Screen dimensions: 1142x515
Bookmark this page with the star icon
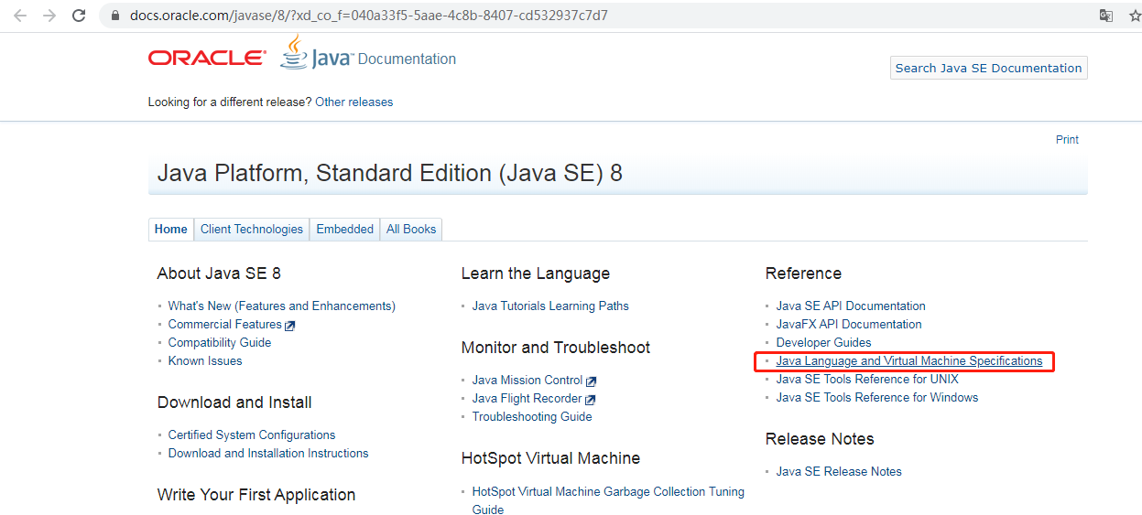pos(1136,16)
